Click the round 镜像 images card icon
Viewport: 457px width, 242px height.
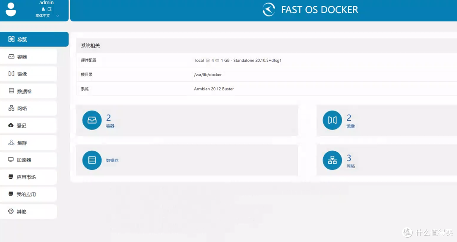332,120
